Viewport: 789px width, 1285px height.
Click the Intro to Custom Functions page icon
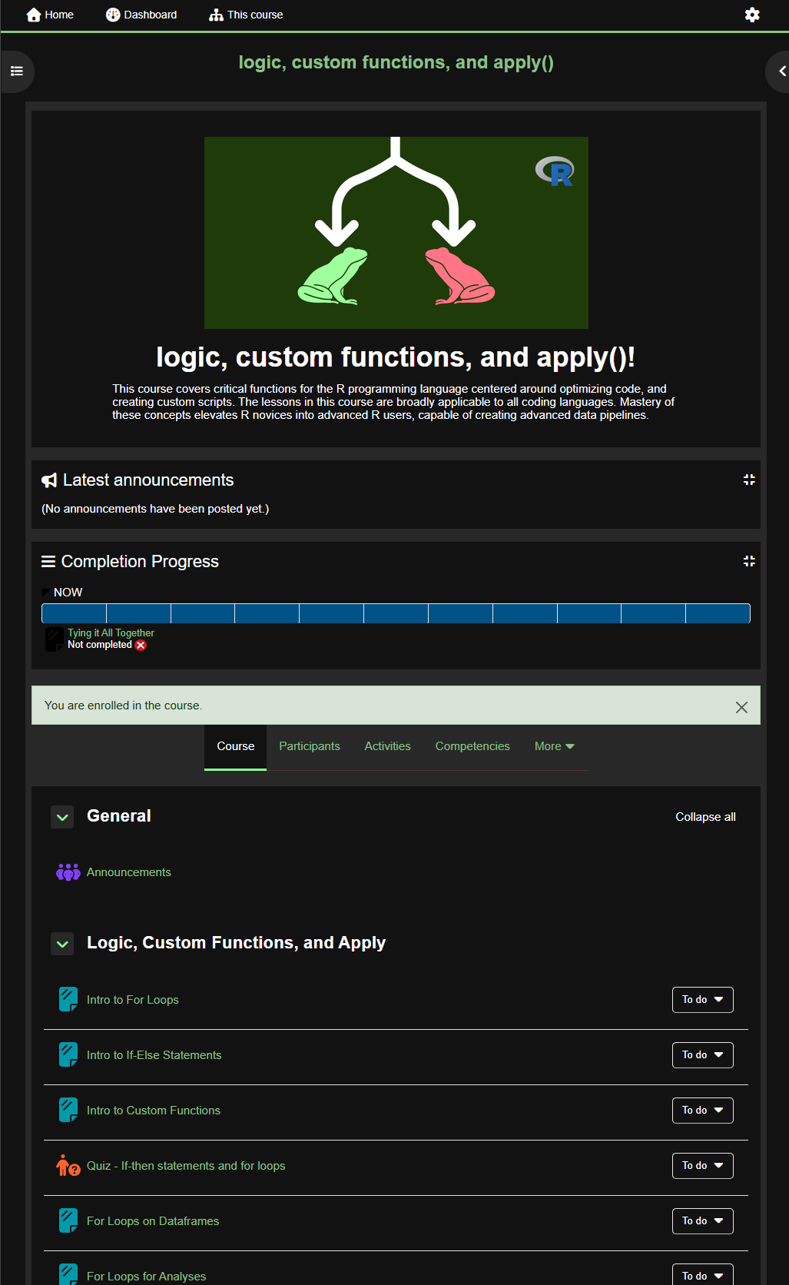pos(68,1111)
